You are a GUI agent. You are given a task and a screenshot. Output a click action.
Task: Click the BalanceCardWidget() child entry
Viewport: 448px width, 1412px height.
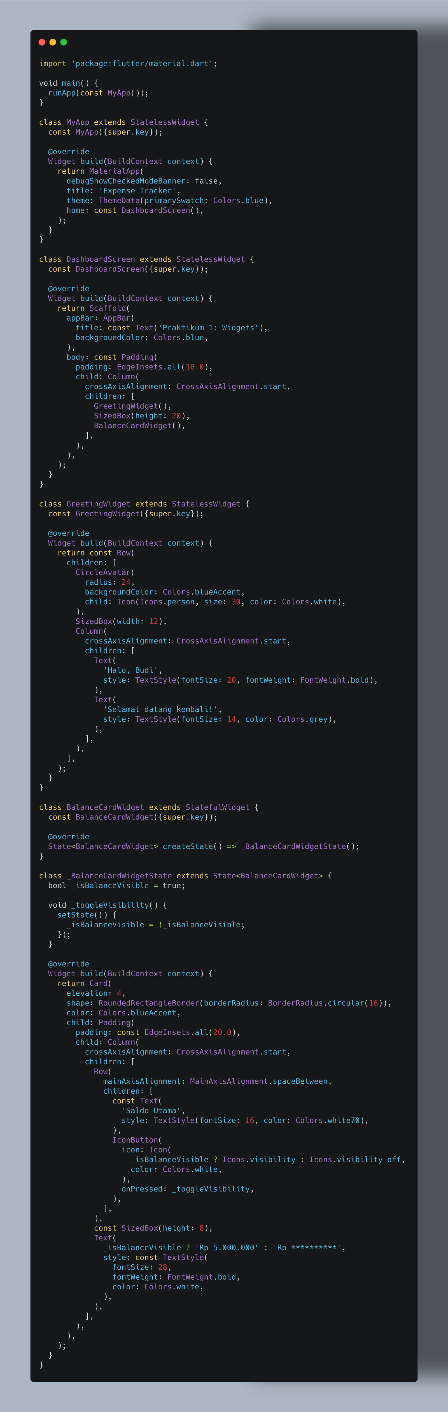pyautogui.click(x=140, y=426)
